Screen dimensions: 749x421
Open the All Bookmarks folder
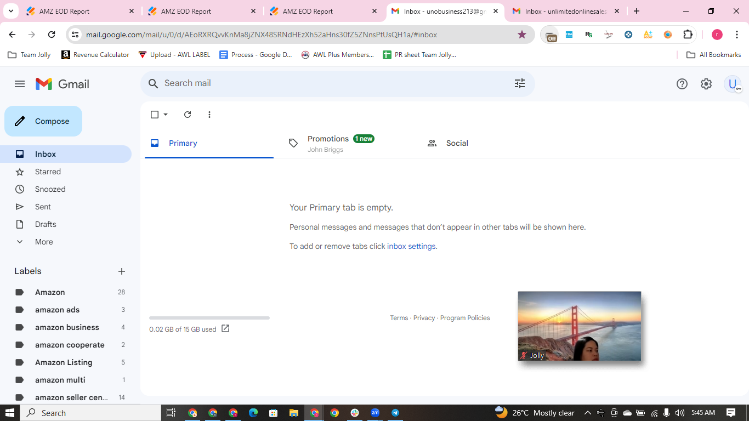coord(714,55)
